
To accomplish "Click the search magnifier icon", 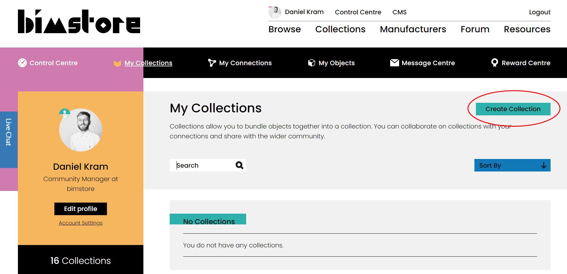I will (x=240, y=165).
